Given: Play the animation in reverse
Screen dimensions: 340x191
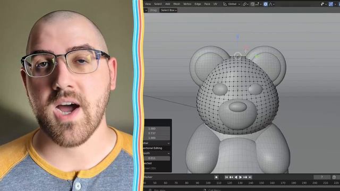Looking at the screenshot, I should click(x=236, y=177).
